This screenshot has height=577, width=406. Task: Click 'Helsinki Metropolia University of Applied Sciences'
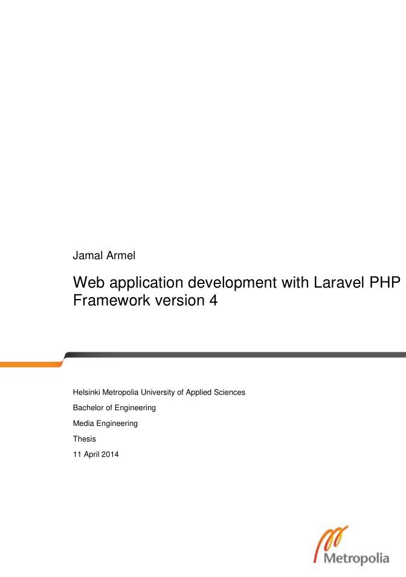coord(159,392)
